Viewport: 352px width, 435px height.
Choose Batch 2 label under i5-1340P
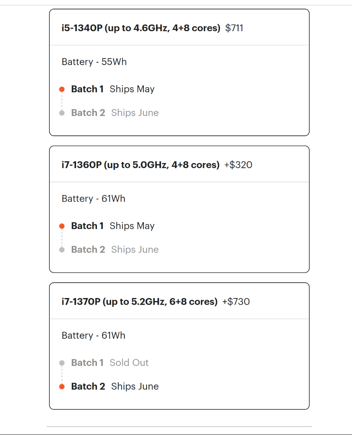tap(88, 113)
